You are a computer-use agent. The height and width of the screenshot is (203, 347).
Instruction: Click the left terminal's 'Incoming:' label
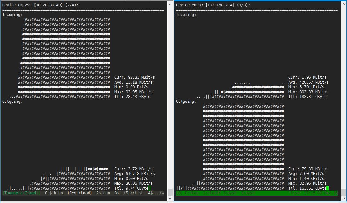(12, 15)
